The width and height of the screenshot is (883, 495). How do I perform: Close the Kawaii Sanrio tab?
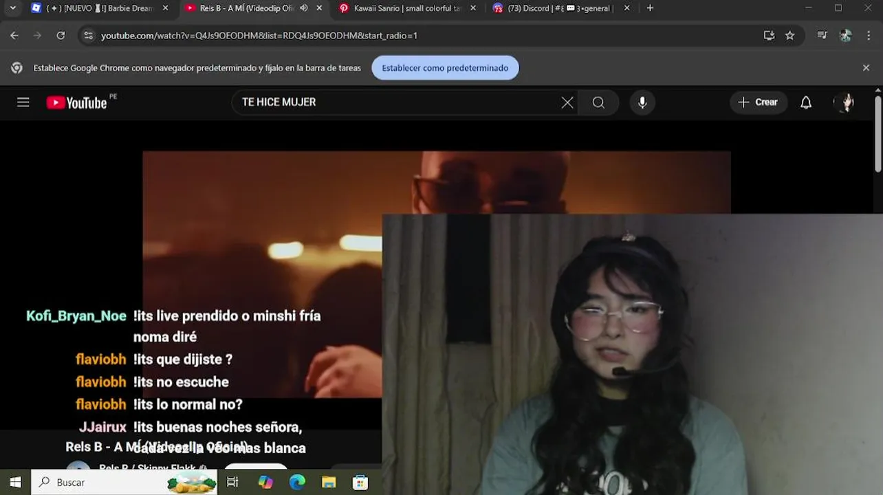click(x=472, y=8)
